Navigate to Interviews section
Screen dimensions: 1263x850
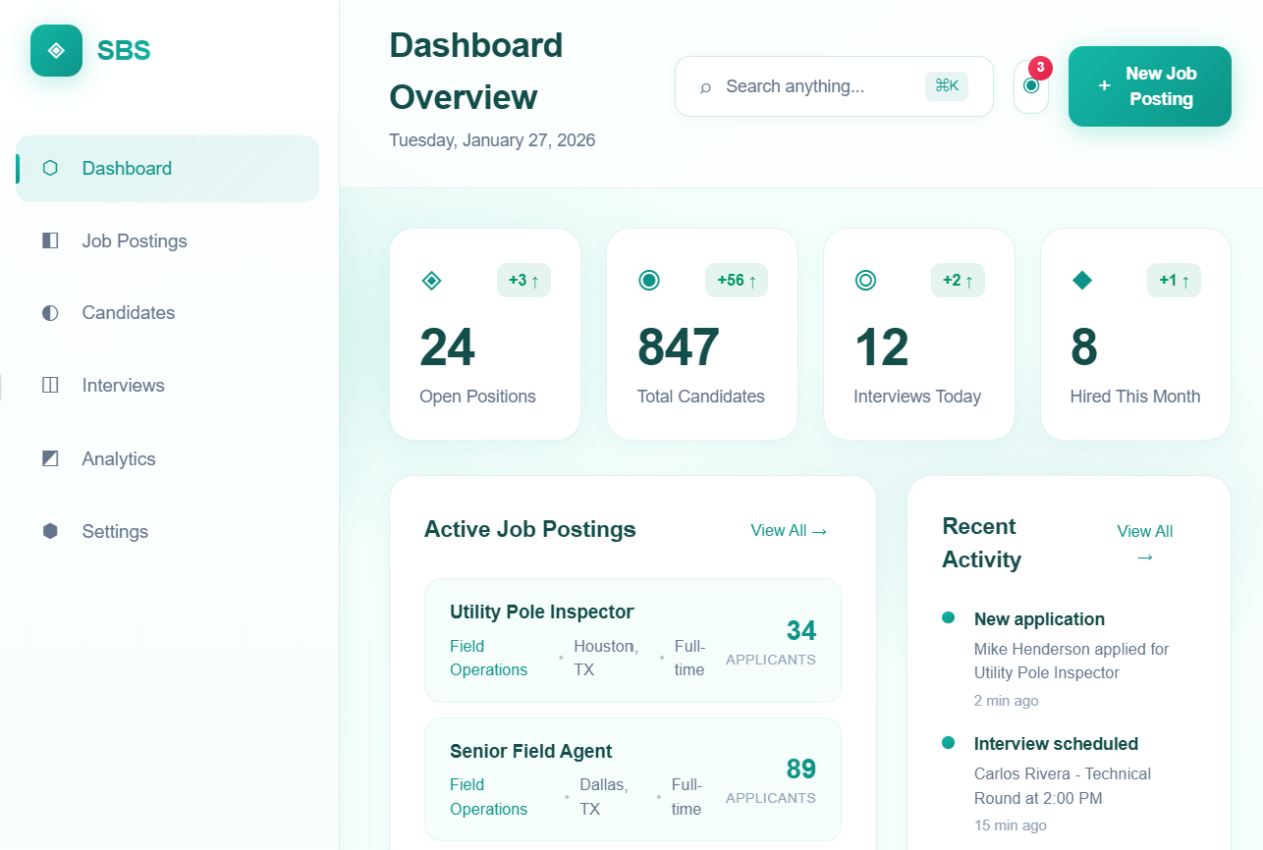(123, 386)
